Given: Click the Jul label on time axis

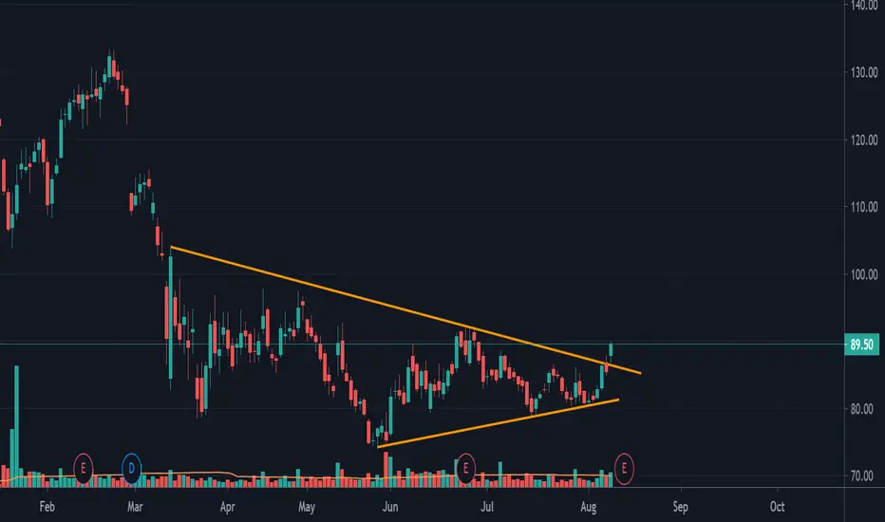Looking at the screenshot, I should pos(487,507).
